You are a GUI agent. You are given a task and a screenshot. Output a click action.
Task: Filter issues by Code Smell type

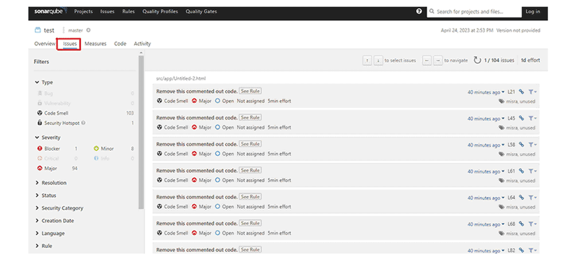click(x=56, y=113)
